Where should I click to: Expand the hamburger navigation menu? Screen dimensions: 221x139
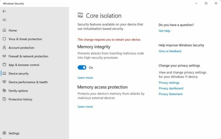pyautogui.click(x=4, y=20)
